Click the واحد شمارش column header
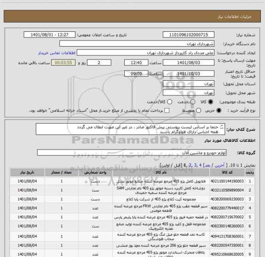The height and width of the screenshot is (257, 265). click(x=95, y=172)
